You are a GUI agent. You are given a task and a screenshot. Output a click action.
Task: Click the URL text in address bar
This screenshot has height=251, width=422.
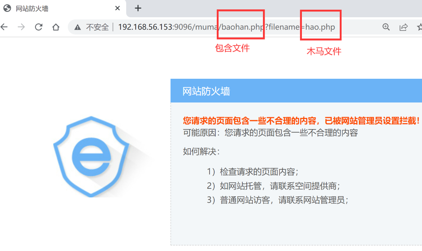pos(227,27)
